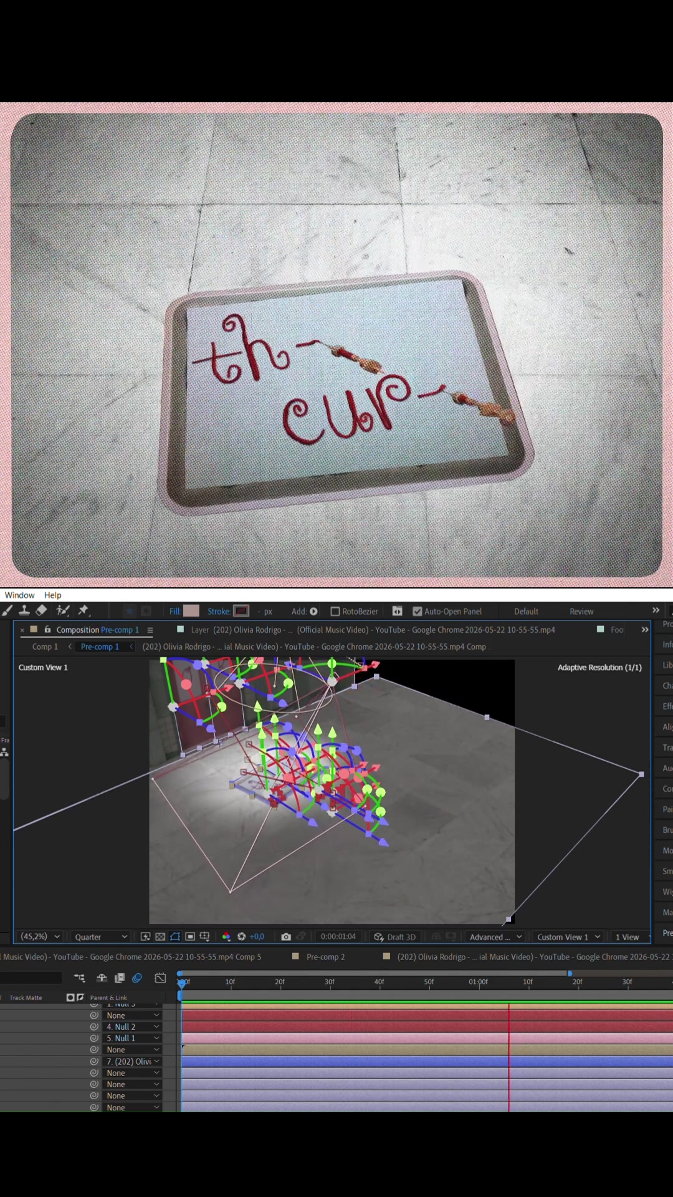673x1197 pixels.
Task: Toggle Draft 3D mode
Action: click(x=395, y=937)
